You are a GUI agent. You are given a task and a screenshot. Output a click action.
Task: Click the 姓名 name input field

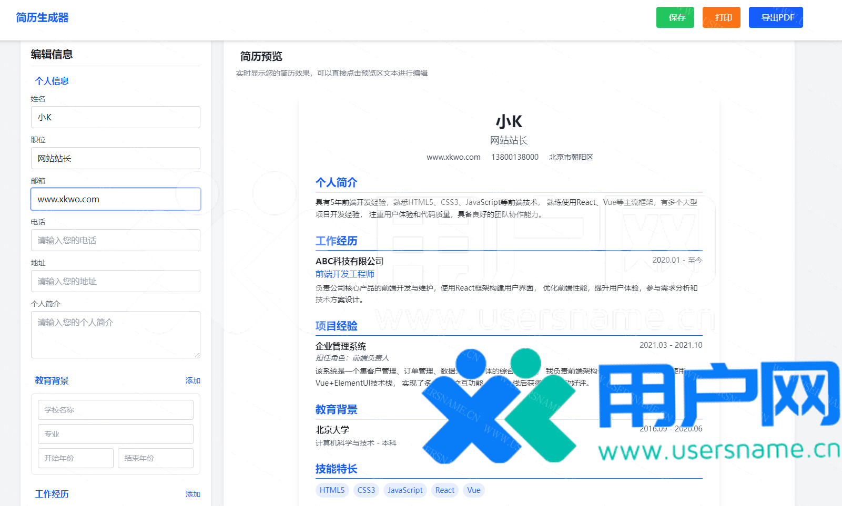115,117
